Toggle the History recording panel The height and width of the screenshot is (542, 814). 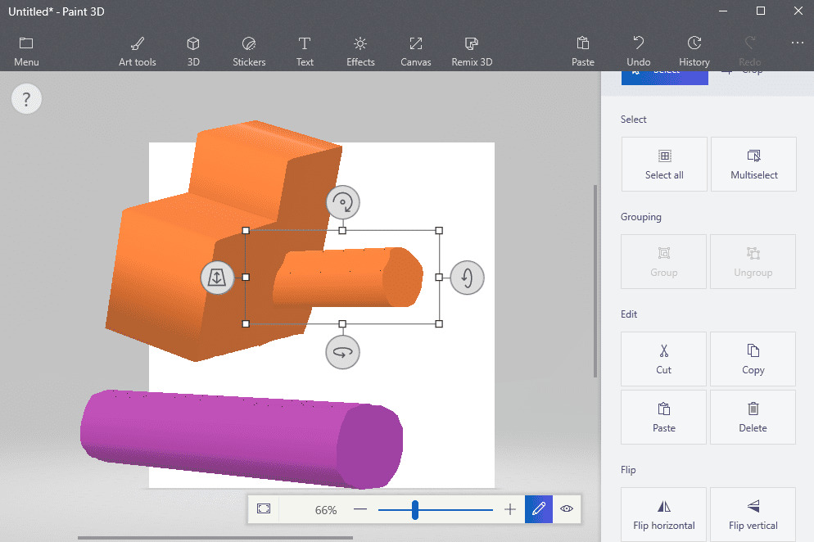point(694,51)
